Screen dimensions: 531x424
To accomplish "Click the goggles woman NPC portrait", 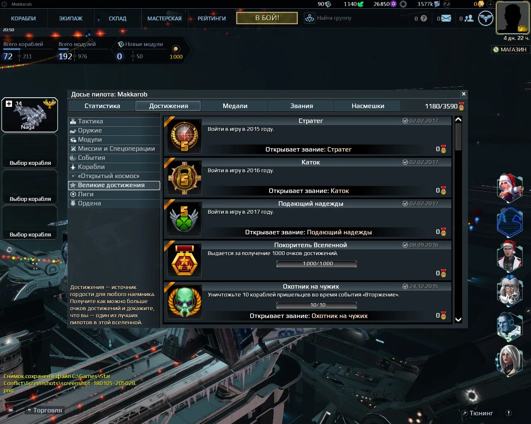I will point(509,290).
